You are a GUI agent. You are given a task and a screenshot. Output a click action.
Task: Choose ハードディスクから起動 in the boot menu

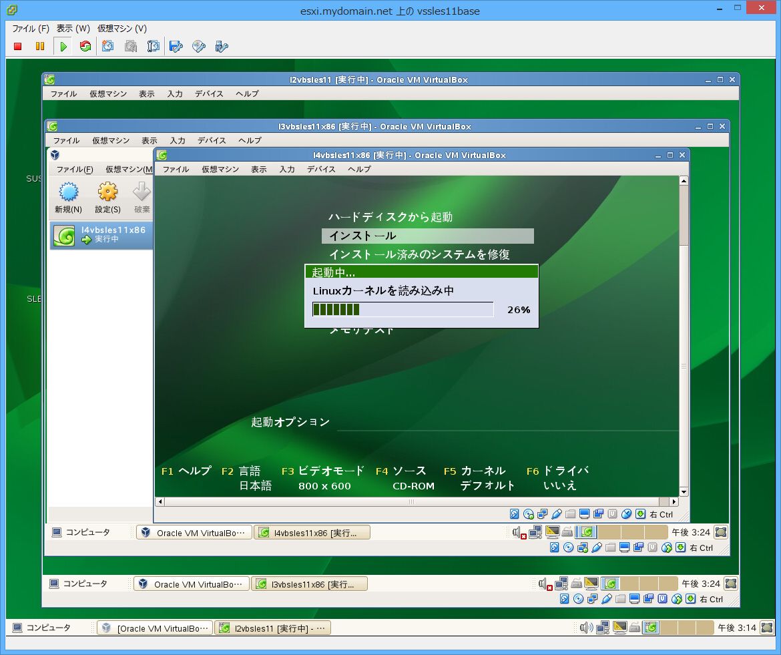point(390,217)
